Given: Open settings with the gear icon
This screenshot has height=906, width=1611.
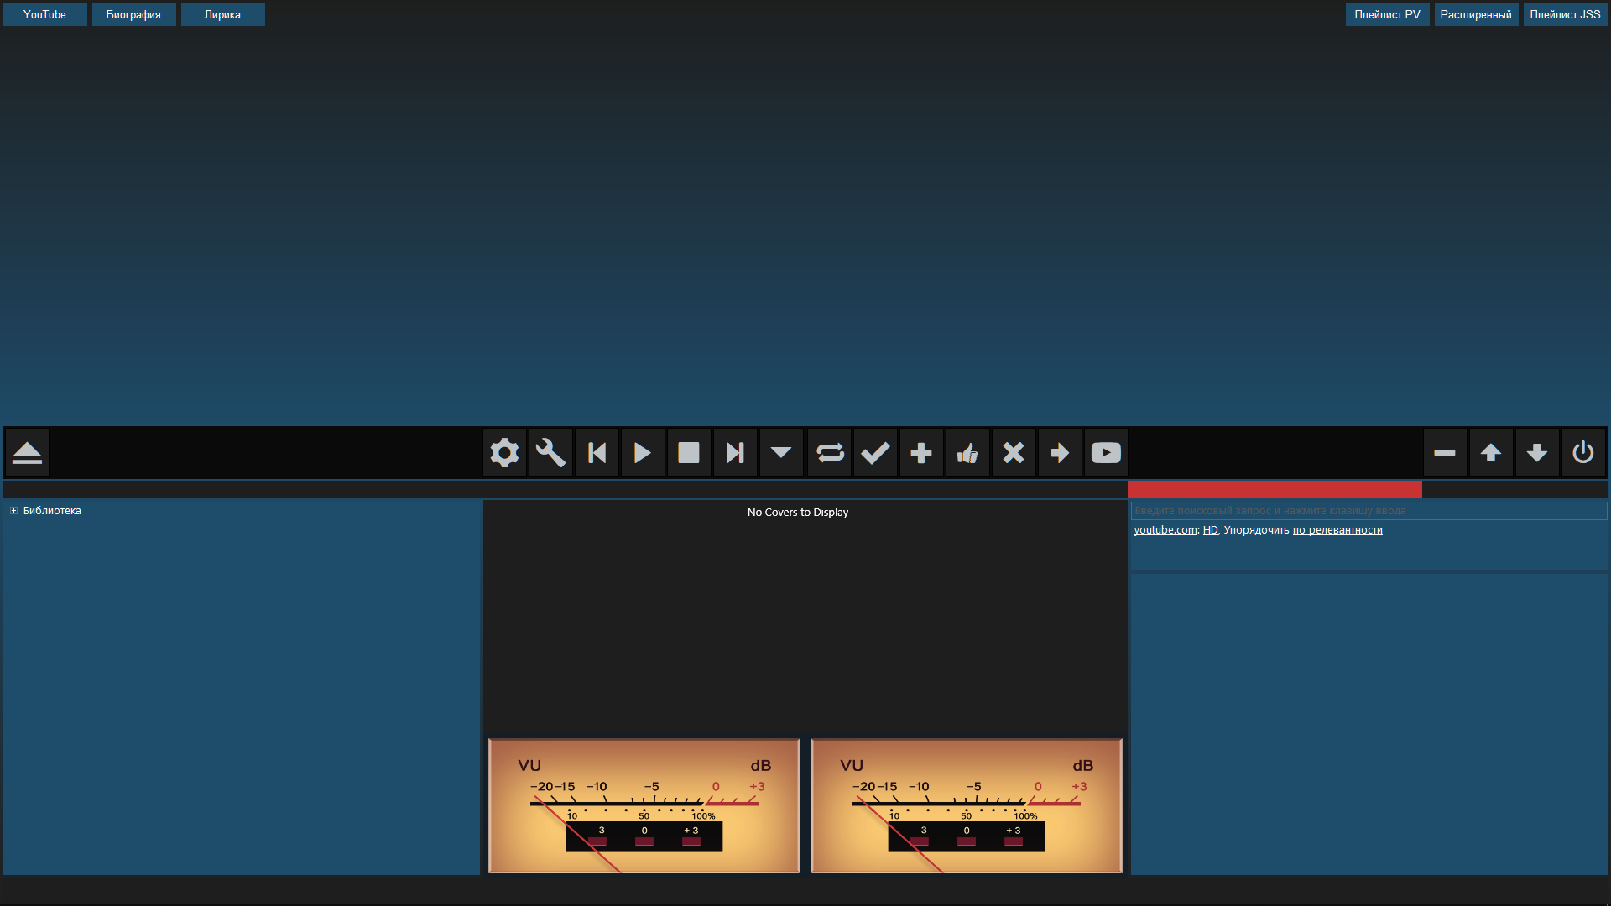Looking at the screenshot, I should point(504,453).
